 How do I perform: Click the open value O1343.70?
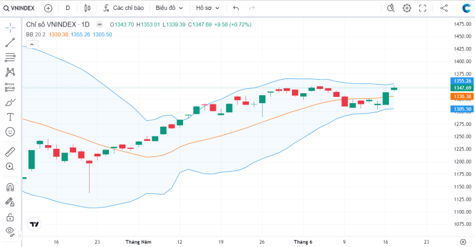coord(122,25)
